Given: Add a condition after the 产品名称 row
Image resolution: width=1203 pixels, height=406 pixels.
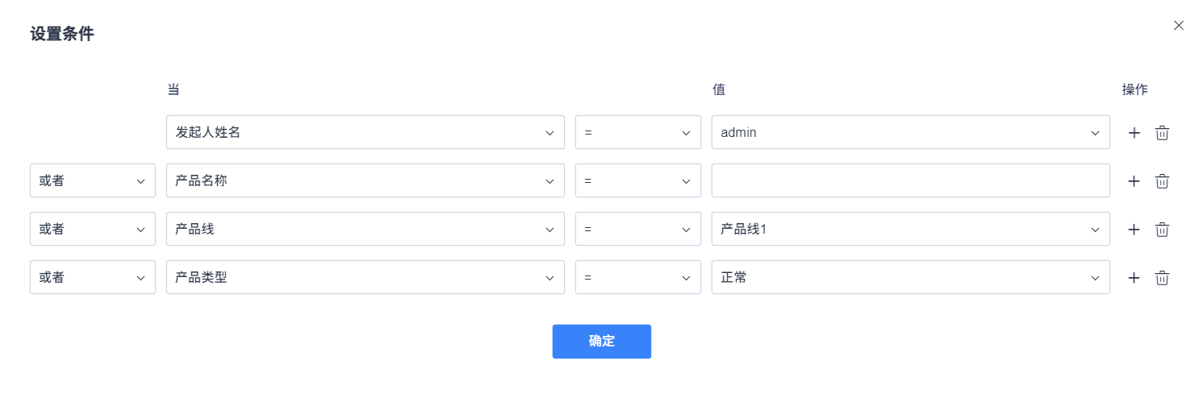Looking at the screenshot, I should [1134, 181].
